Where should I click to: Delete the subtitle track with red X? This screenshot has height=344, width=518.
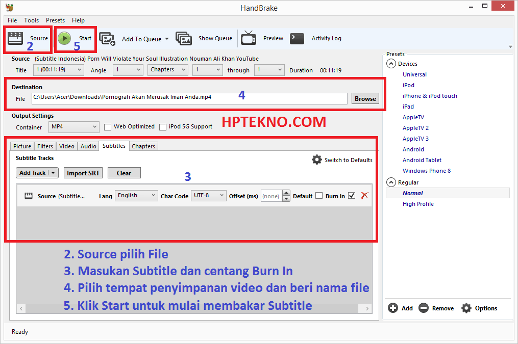click(x=364, y=196)
